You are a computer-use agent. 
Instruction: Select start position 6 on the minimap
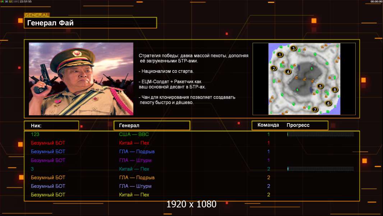click(x=328, y=103)
